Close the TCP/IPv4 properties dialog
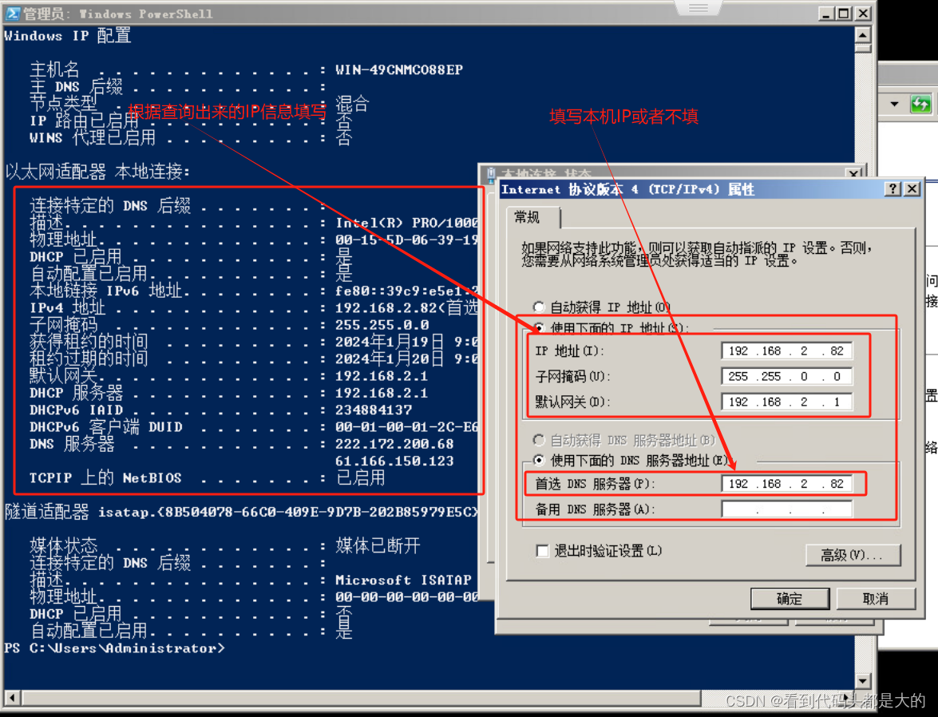The width and height of the screenshot is (938, 717). point(912,189)
